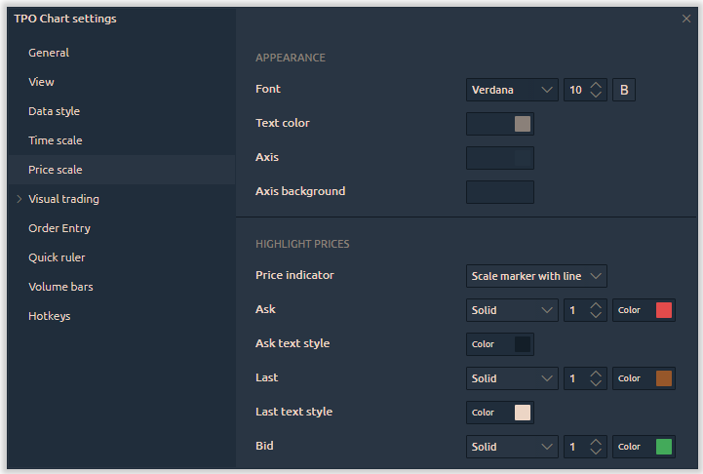703x474 pixels.
Task: Select General settings category
Action: (49, 53)
